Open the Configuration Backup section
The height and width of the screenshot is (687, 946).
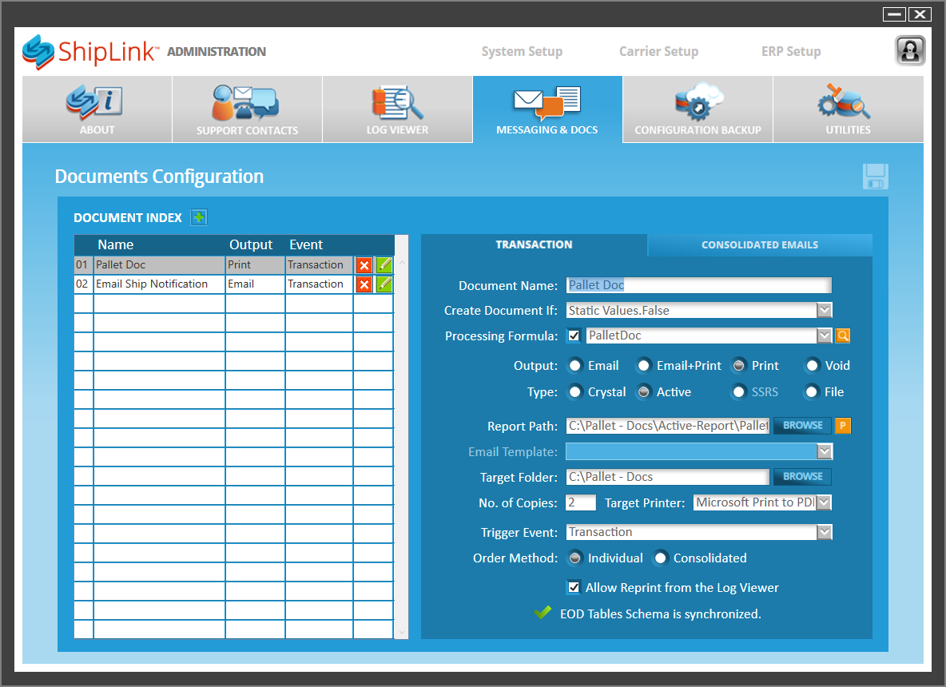[698, 109]
